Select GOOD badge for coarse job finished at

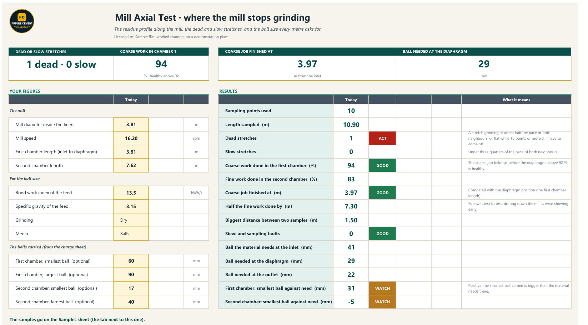382,193
